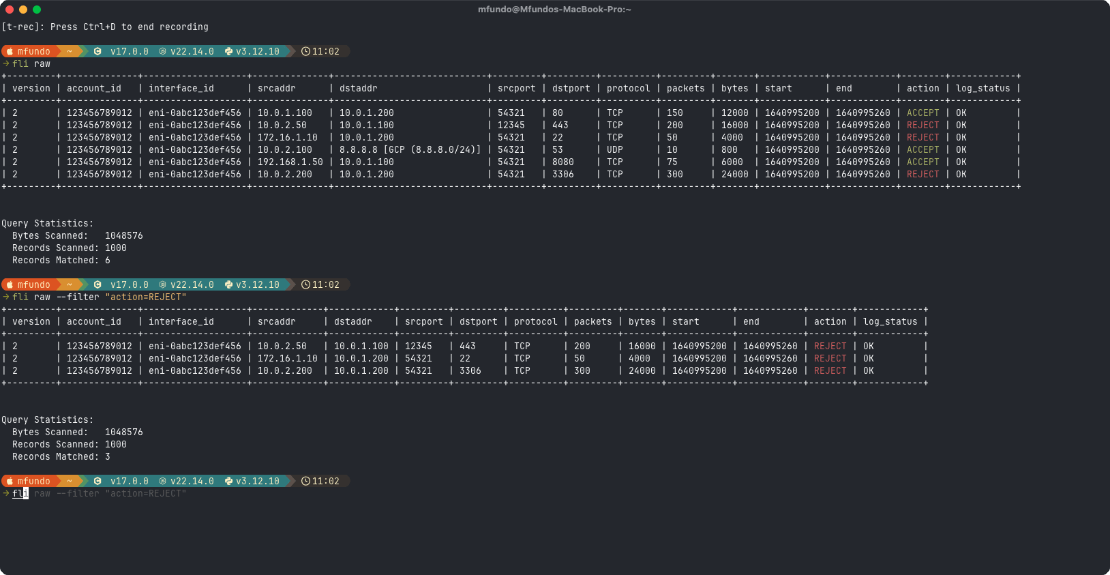Click the window title mfundo@Mfundos-MacBook-Pro:~
The height and width of the screenshot is (575, 1110).
(554, 10)
